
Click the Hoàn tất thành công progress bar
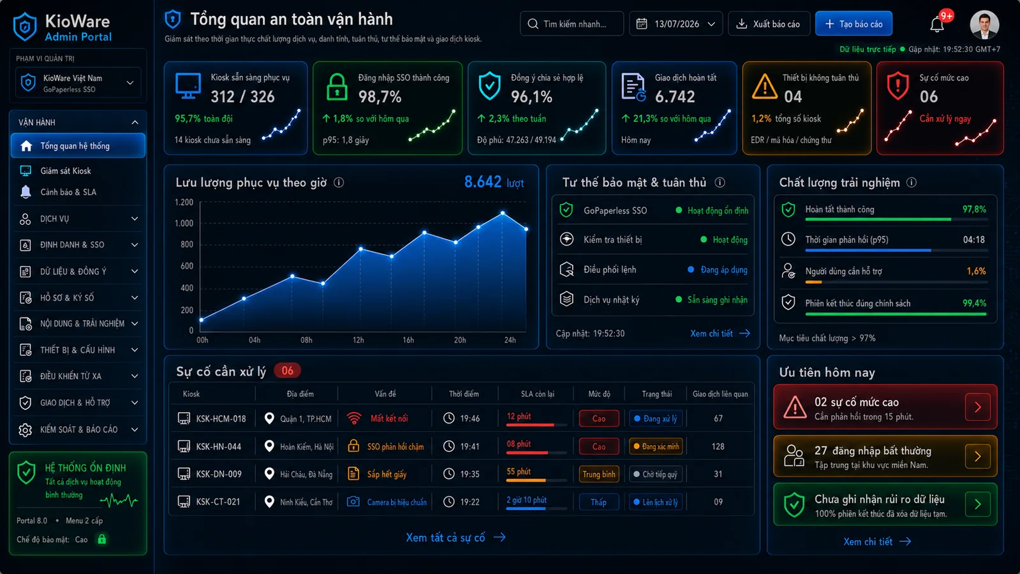coord(896,219)
